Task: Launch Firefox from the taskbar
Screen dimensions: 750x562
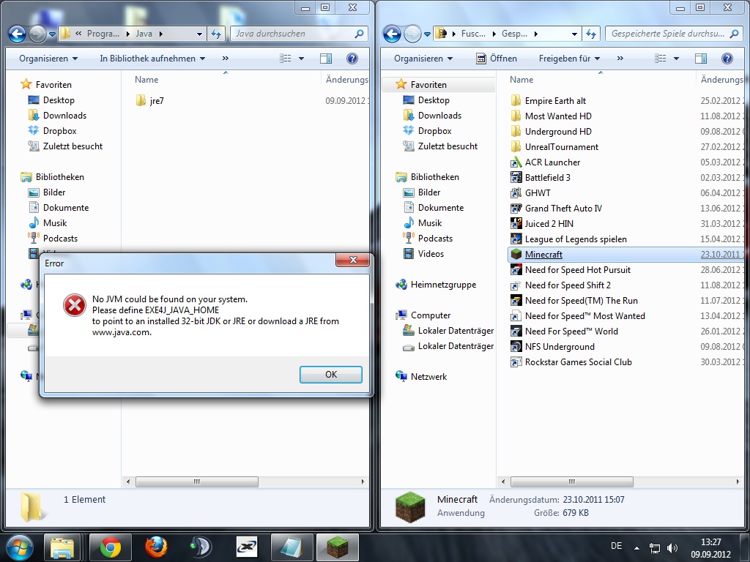Action: coord(155,547)
